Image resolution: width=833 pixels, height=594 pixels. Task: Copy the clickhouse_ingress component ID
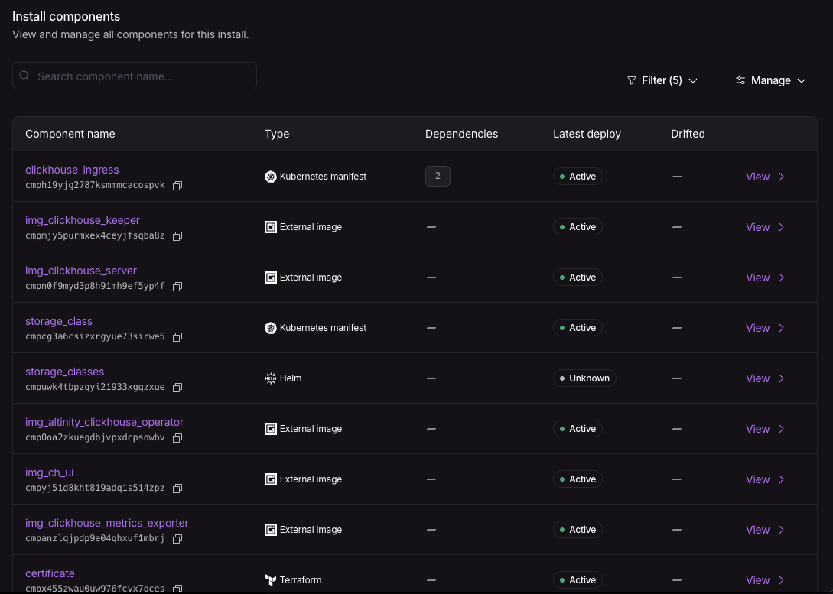pos(177,185)
